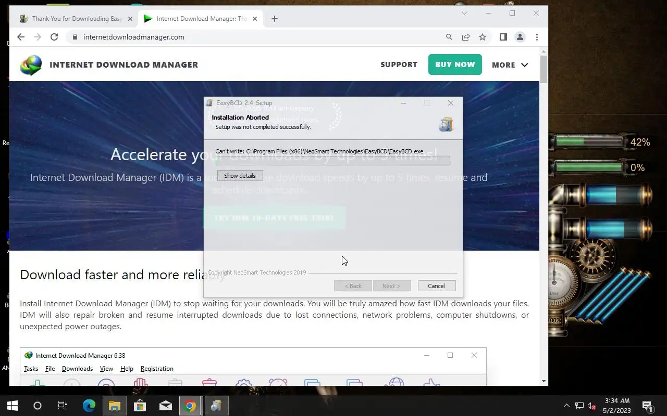Click the Installation Aborted heading text
This screenshot has height=416, width=667.
coord(240,118)
